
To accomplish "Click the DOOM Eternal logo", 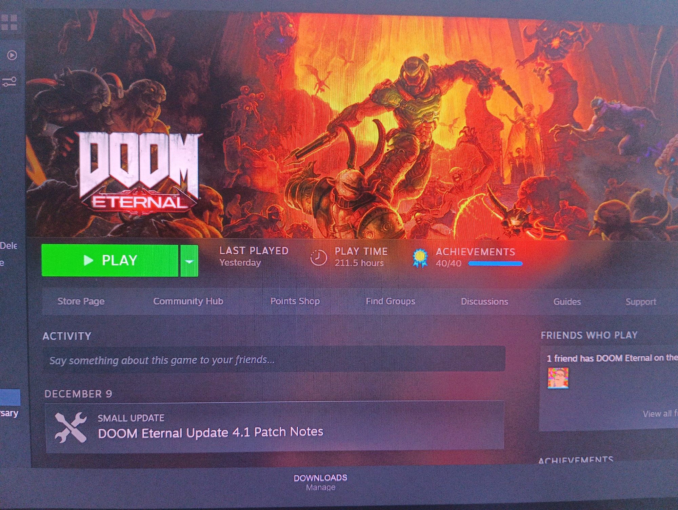I will [x=139, y=173].
